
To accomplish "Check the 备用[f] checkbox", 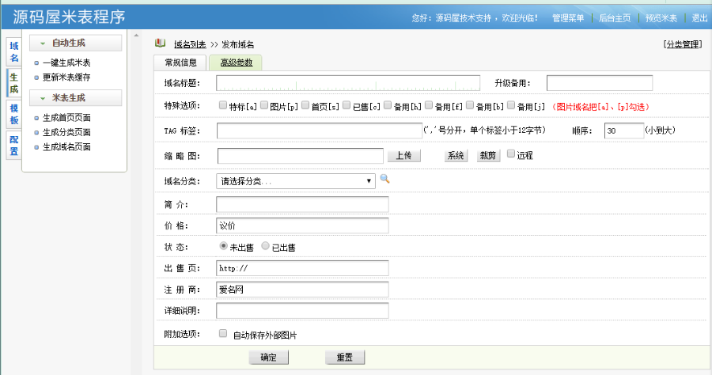I will click(429, 105).
